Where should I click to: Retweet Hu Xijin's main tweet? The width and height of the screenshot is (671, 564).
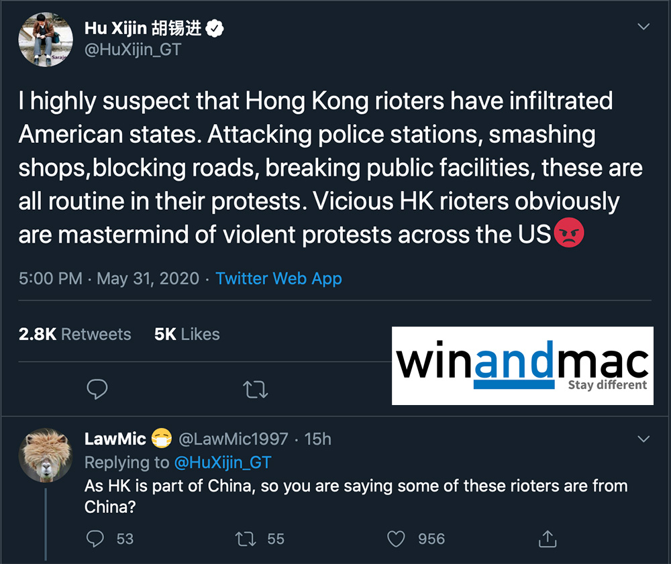pos(255,389)
